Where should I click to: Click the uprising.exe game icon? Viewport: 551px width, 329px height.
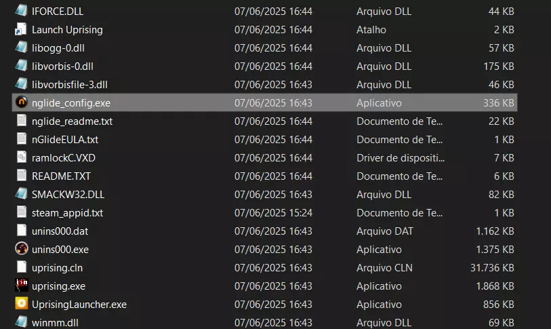[22, 285]
